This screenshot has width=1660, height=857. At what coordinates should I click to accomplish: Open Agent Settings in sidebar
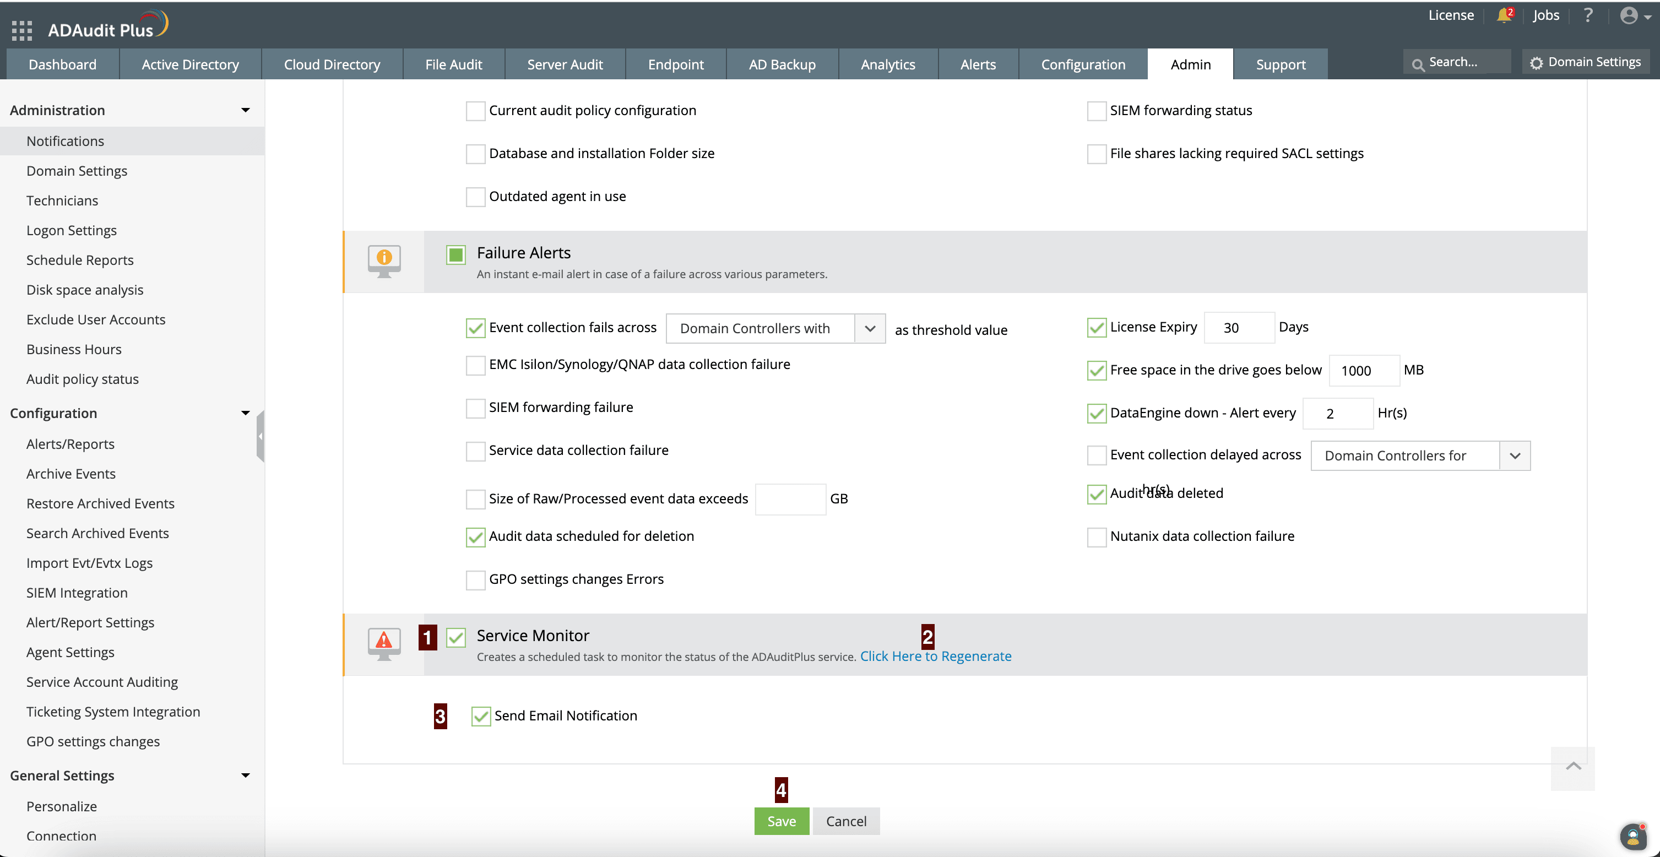pos(70,652)
